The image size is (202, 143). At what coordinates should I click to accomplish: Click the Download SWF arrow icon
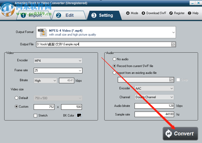click(x=143, y=13)
